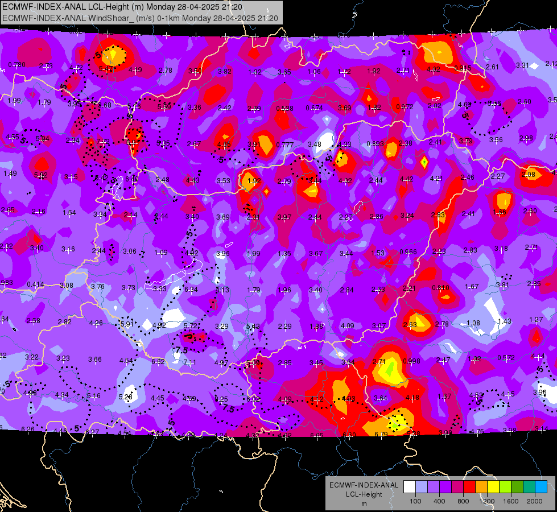557x512 pixels.
Task: Click the wind shear value 0.572
Action: tap(506, 358)
